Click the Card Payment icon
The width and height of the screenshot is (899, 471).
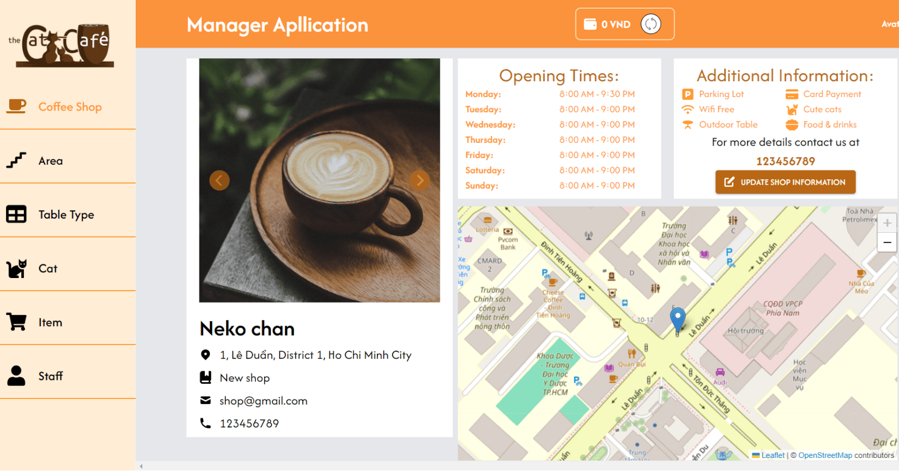(792, 94)
